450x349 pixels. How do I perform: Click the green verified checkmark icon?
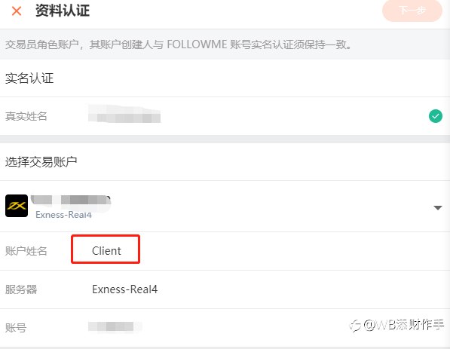436,116
